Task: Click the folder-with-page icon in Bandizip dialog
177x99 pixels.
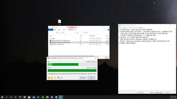Action: [x=56, y=78]
